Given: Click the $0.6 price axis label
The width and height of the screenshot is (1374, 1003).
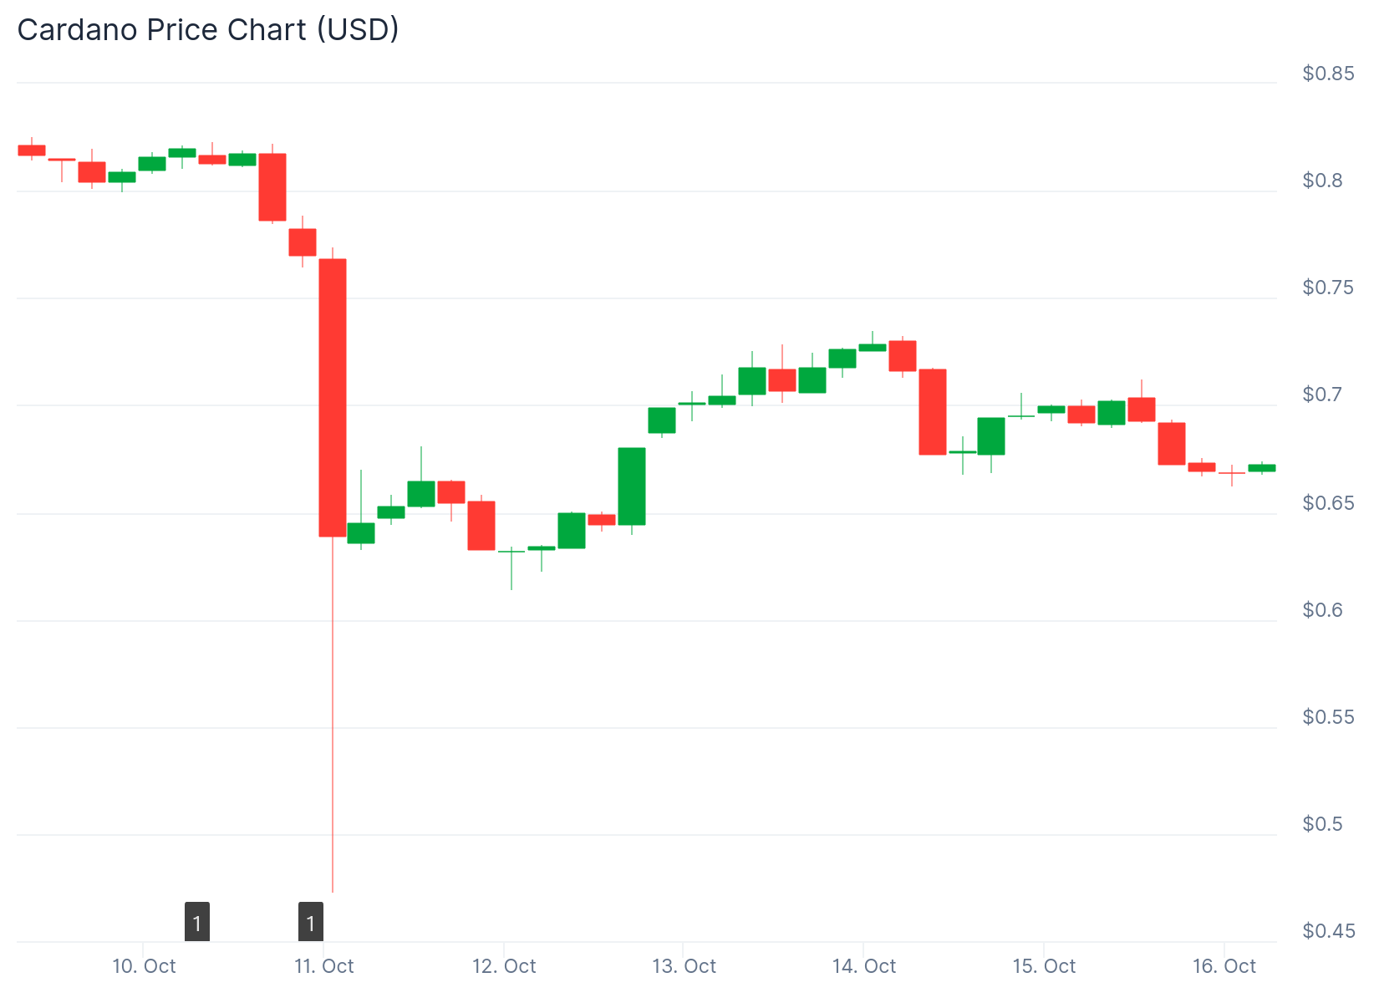Looking at the screenshot, I should [x=1323, y=610].
